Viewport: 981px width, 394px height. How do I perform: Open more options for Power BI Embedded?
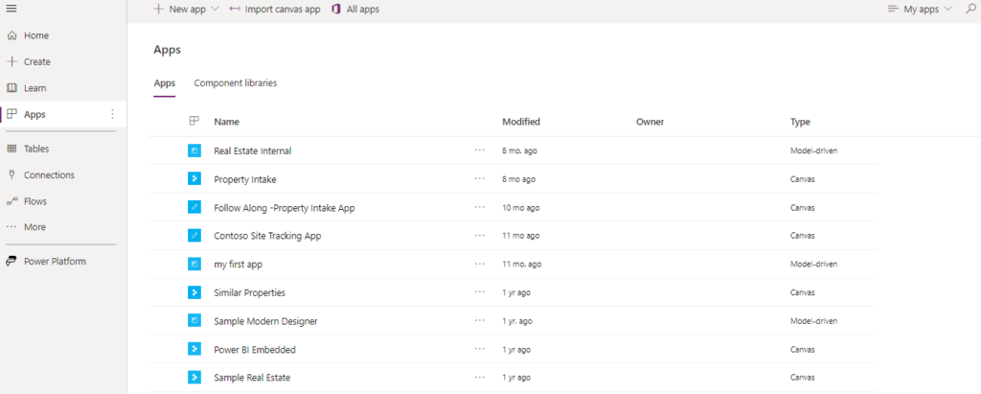click(x=480, y=349)
